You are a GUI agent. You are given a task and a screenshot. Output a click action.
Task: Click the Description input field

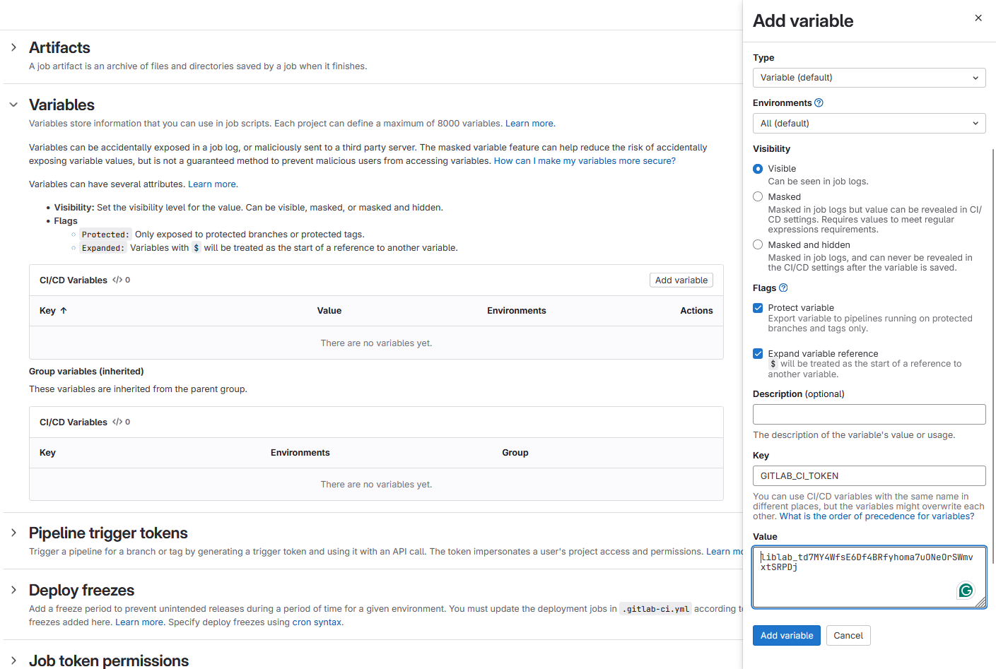pyautogui.click(x=869, y=414)
